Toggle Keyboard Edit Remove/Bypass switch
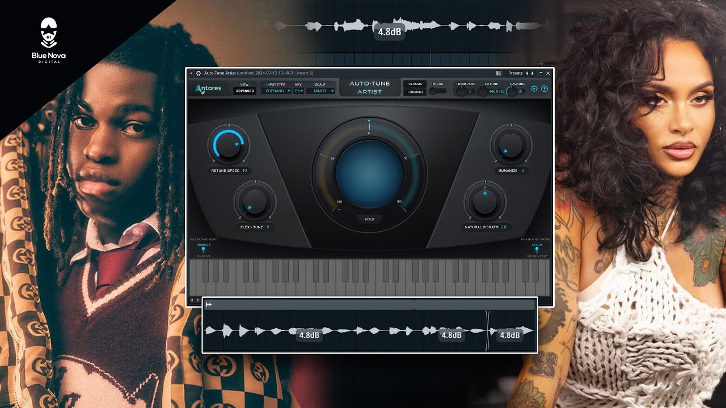Screen dimensions: 726x408 click(x=203, y=250)
